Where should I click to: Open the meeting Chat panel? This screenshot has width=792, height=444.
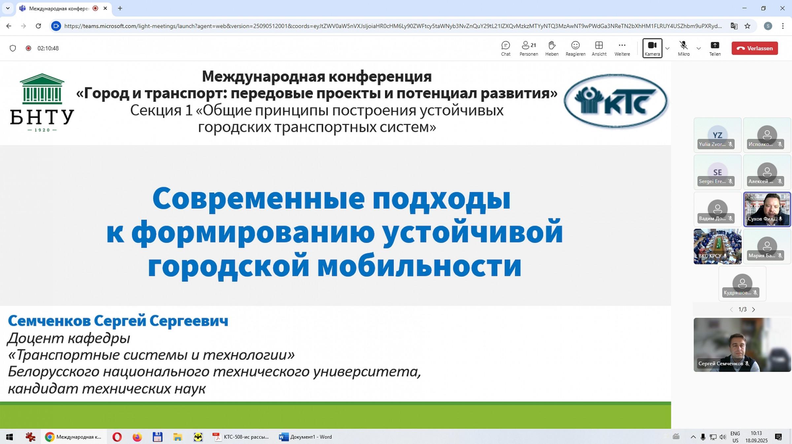(x=506, y=48)
